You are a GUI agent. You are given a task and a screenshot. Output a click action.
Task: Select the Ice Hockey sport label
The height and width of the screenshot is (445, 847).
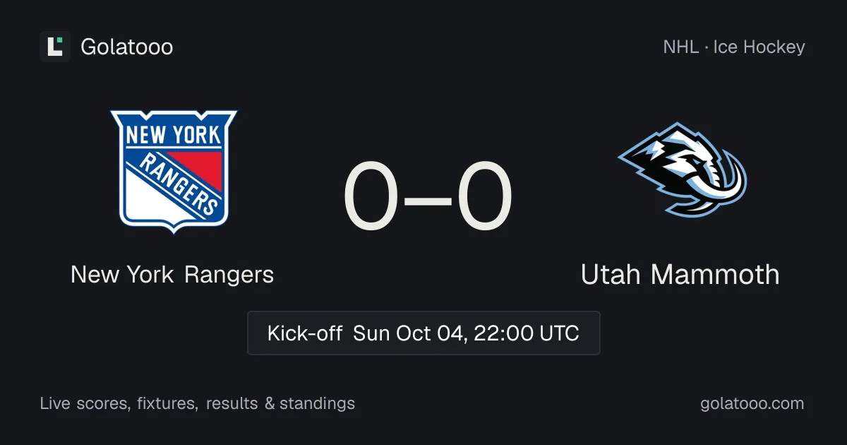[x=759, y=47]
